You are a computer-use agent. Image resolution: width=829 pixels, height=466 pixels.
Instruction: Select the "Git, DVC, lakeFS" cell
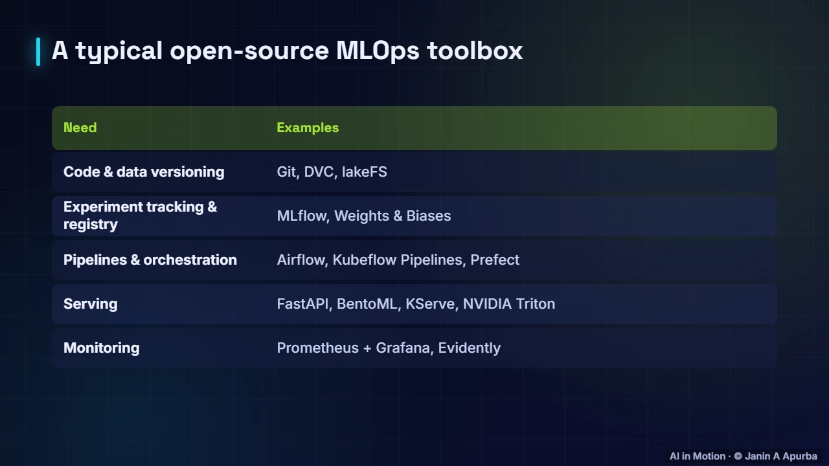click(332, 172)
